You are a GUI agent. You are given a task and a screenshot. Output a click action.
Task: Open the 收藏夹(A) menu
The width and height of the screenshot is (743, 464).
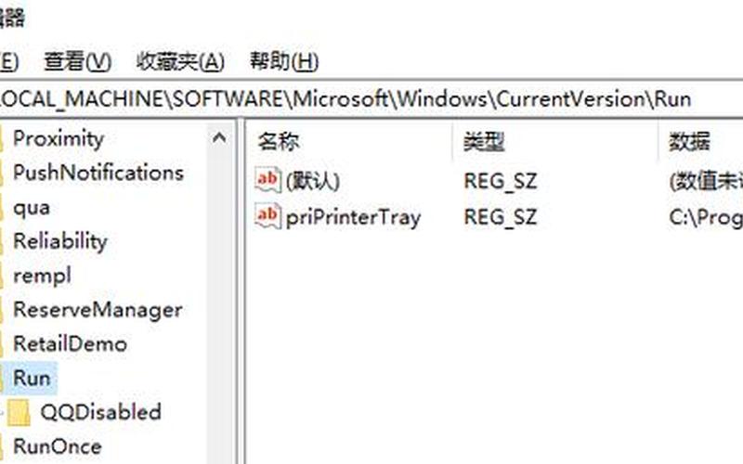pyautogui.click(x=180, y=62)
